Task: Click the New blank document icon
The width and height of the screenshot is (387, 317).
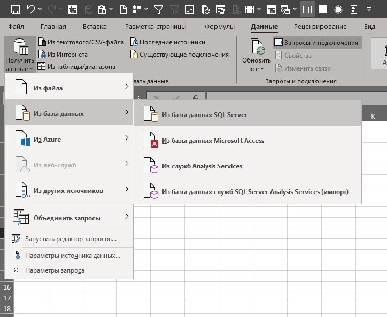Action: pos(123,10)
